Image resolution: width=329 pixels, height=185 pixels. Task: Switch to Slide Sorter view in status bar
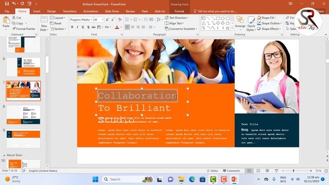(258, 171)
